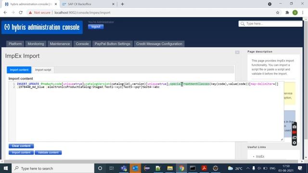
Task: Open the Console menu
Action: [x=82, y=44]
